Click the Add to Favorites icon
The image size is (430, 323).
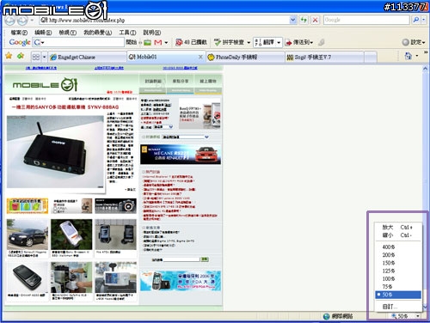point(21,56)
